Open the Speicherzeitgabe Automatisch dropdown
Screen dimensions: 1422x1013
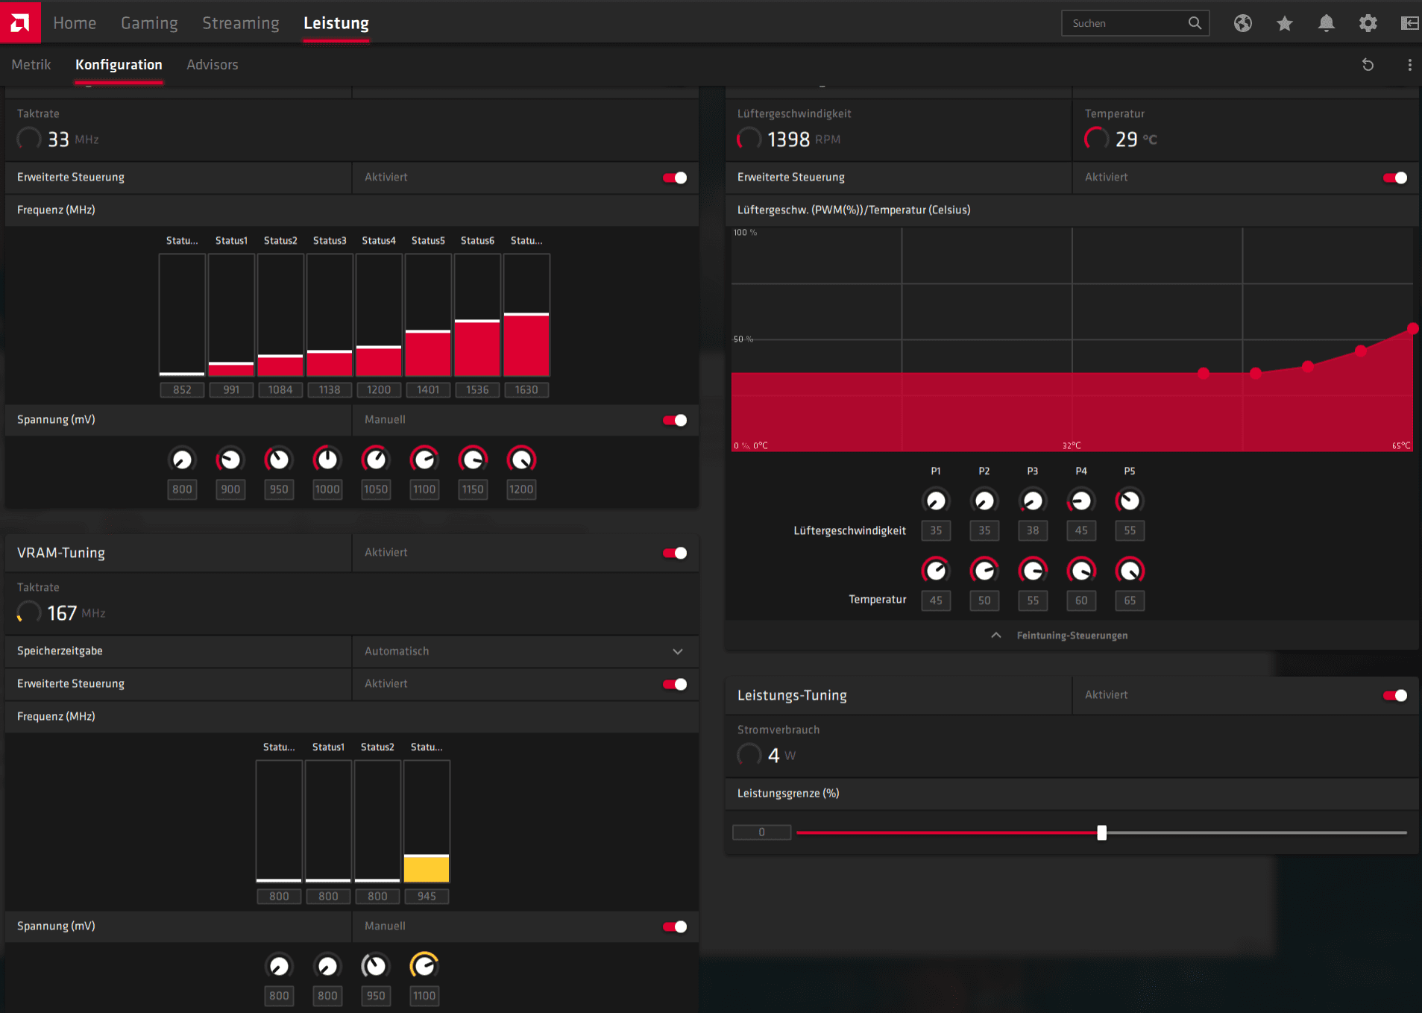525,651
